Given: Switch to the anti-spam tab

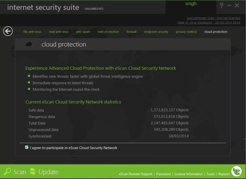Looking at the screenshot, I should point(83,32).
